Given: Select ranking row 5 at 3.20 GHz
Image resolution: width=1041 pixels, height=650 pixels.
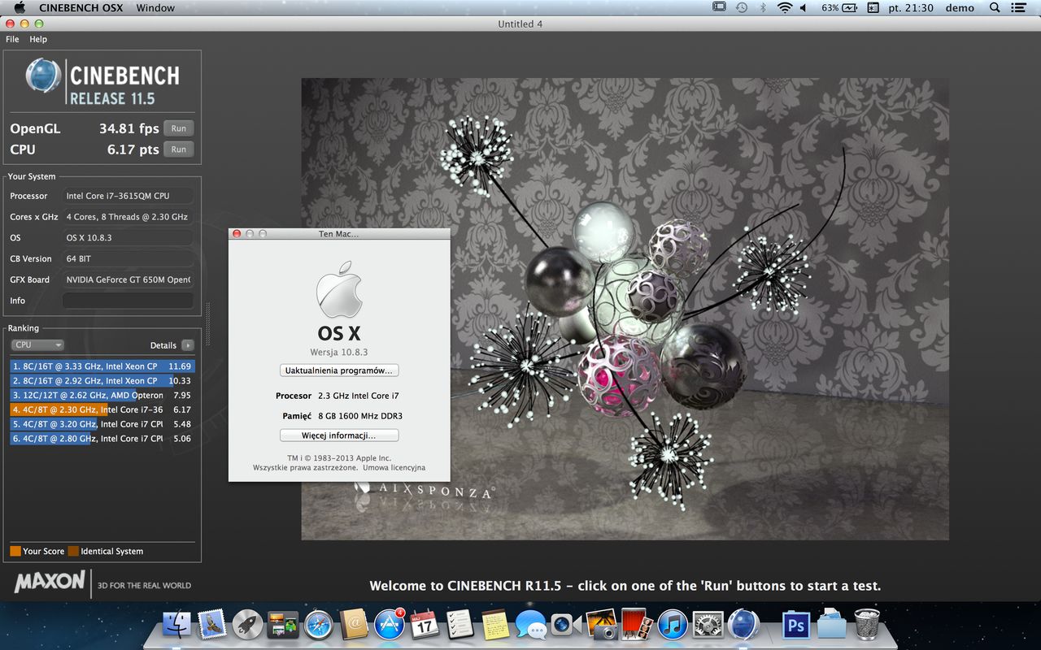Looking at the screenshot, I should (102, 424).
